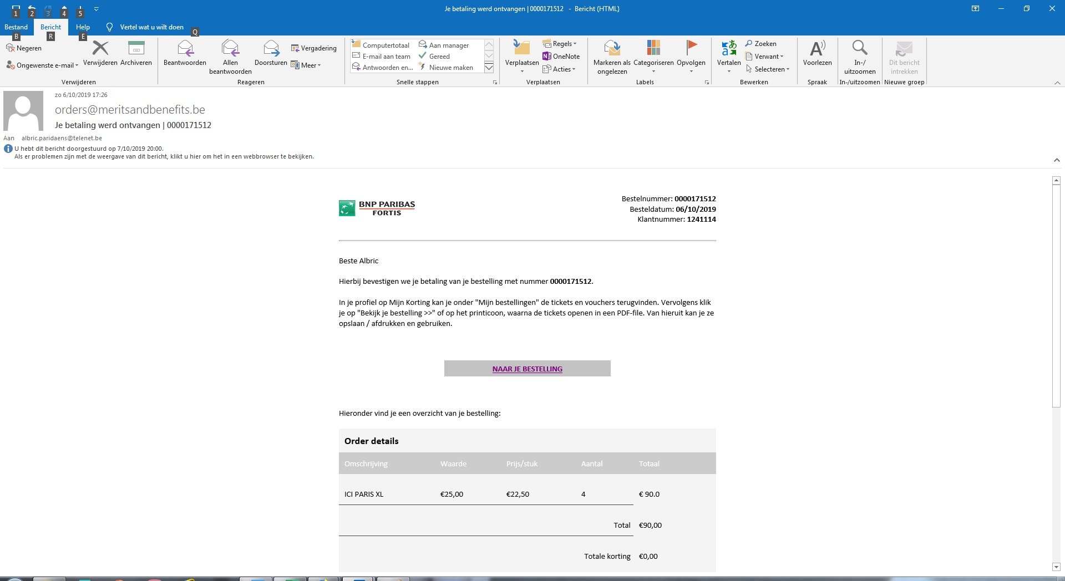Open Labels group dialog launcher
The image size is (1065, 581).
pyautogui.click(x=707, y=82)
